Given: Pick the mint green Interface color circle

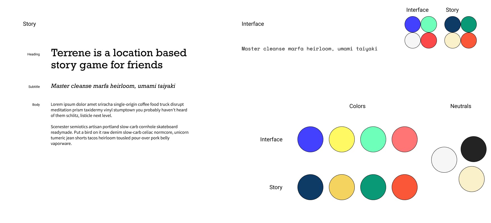Looking at the screenshot, I should [373, 139].
